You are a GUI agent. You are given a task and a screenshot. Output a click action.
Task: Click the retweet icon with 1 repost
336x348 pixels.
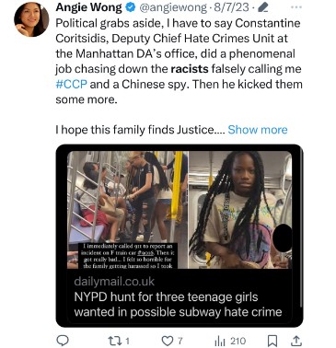[114, 341]
